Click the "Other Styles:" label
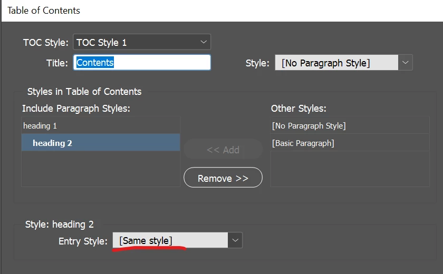The height and width of the screenshot is (274, 443). coord(298,109)
